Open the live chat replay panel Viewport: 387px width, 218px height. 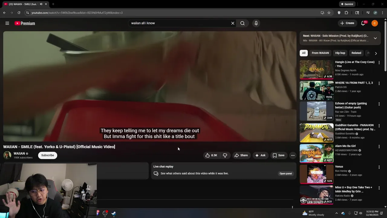286,173
